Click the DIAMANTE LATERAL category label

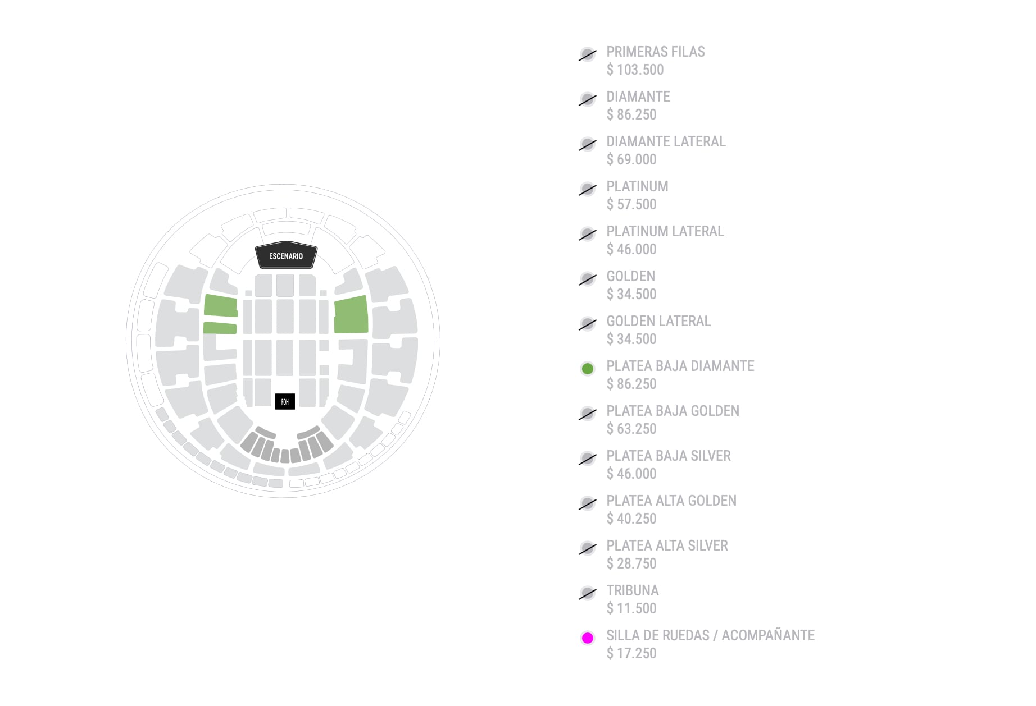666,142
